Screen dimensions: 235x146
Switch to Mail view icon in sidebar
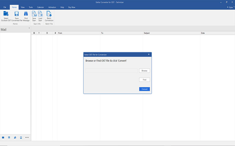pos(3,137)
